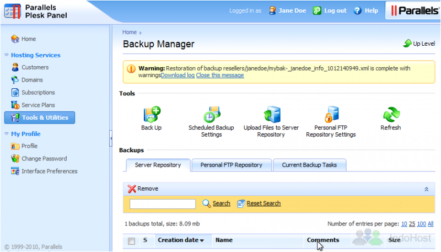Screen dimensions: 441x252
Task: Open Tools & Utilities menu item
Action: coord(40,117)
